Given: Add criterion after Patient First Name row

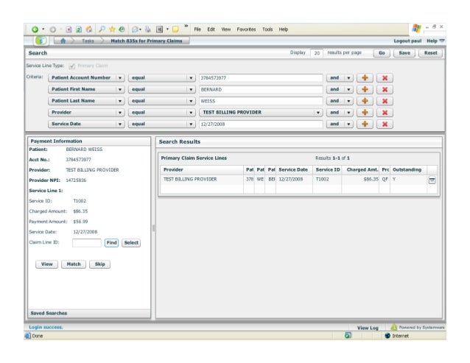Looking at the screenshot, I should 365,89.
